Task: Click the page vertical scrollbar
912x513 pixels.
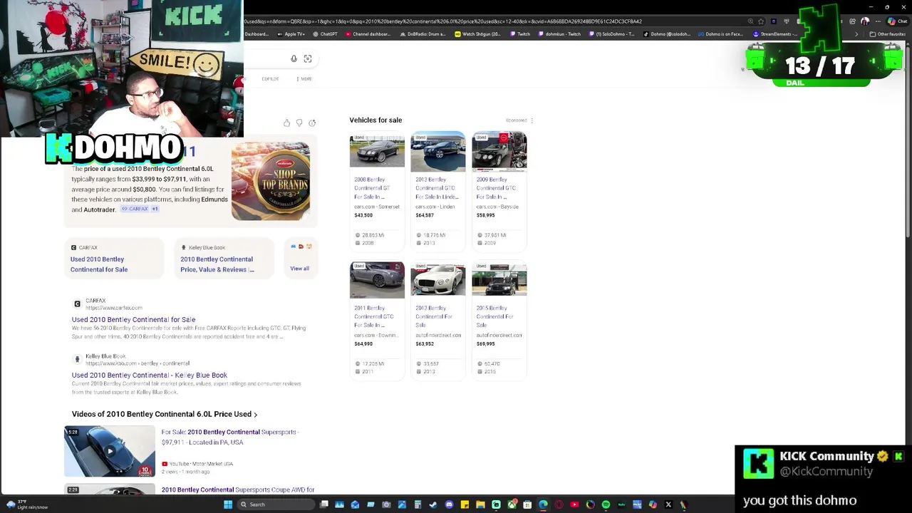Action: pos(908,142)
